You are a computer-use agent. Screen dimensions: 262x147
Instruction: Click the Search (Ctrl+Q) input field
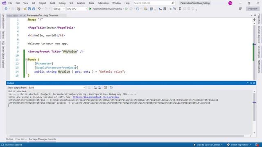[x=154, y=3]
